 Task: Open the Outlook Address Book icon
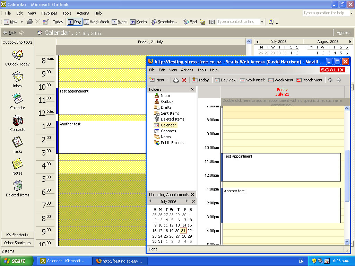point(212,22)
